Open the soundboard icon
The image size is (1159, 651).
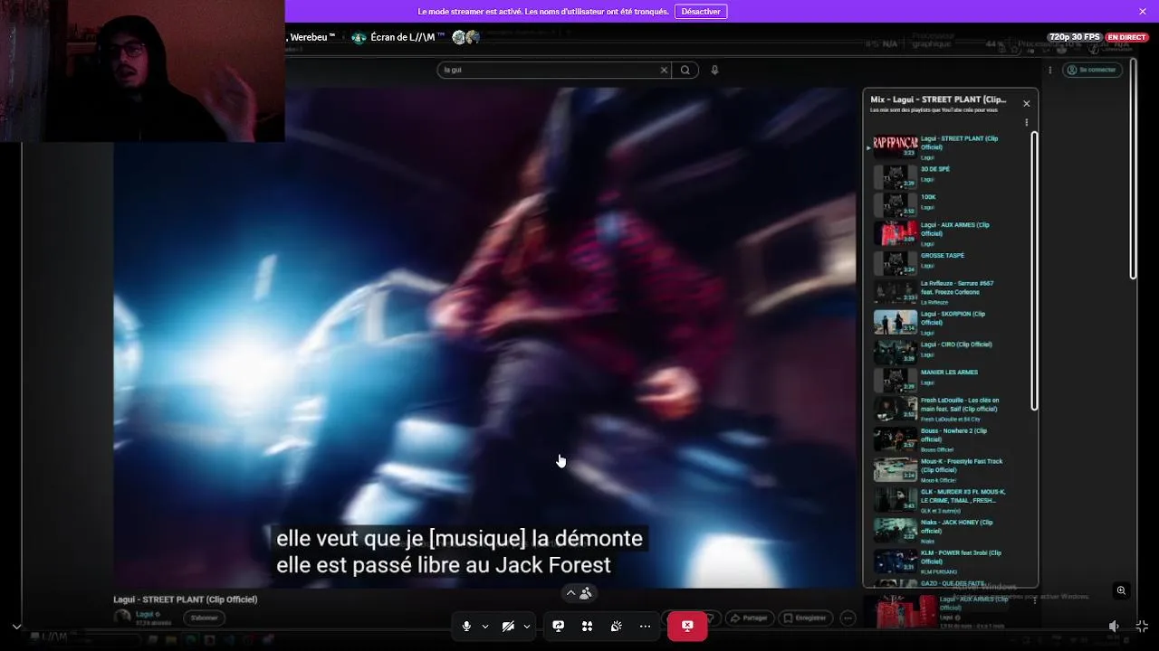[617, 626]
